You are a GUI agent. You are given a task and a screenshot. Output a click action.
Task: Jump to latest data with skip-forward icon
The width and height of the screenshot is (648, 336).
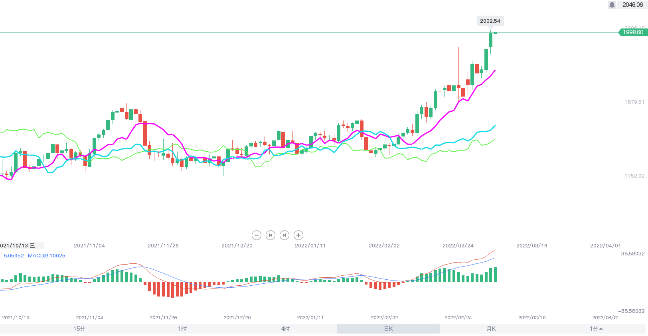click(284, 235)
